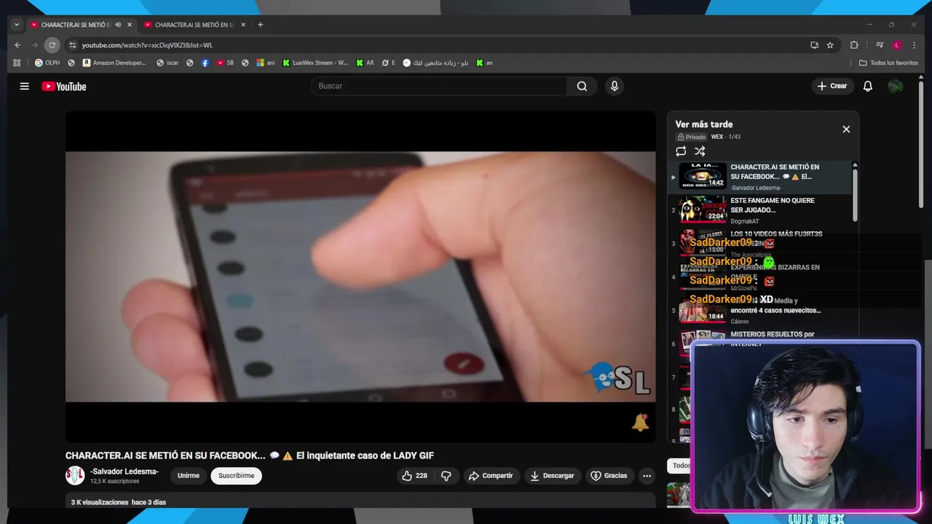Viewport: 932px width, 524px height.
Task: Like the video with 228 likes
Action: pos(414,475)
